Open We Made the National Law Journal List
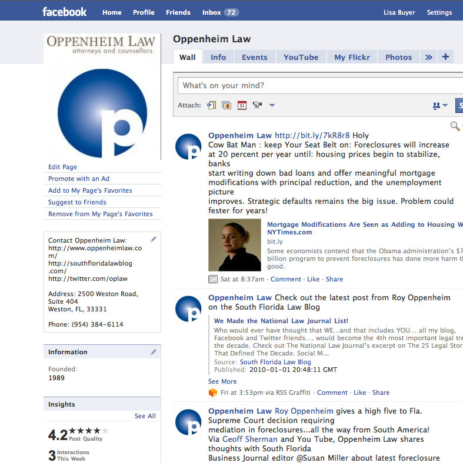 [281, 321]
